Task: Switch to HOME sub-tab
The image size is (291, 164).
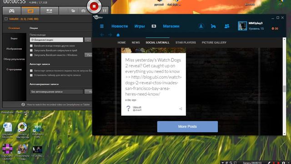Action: (121, 42)
